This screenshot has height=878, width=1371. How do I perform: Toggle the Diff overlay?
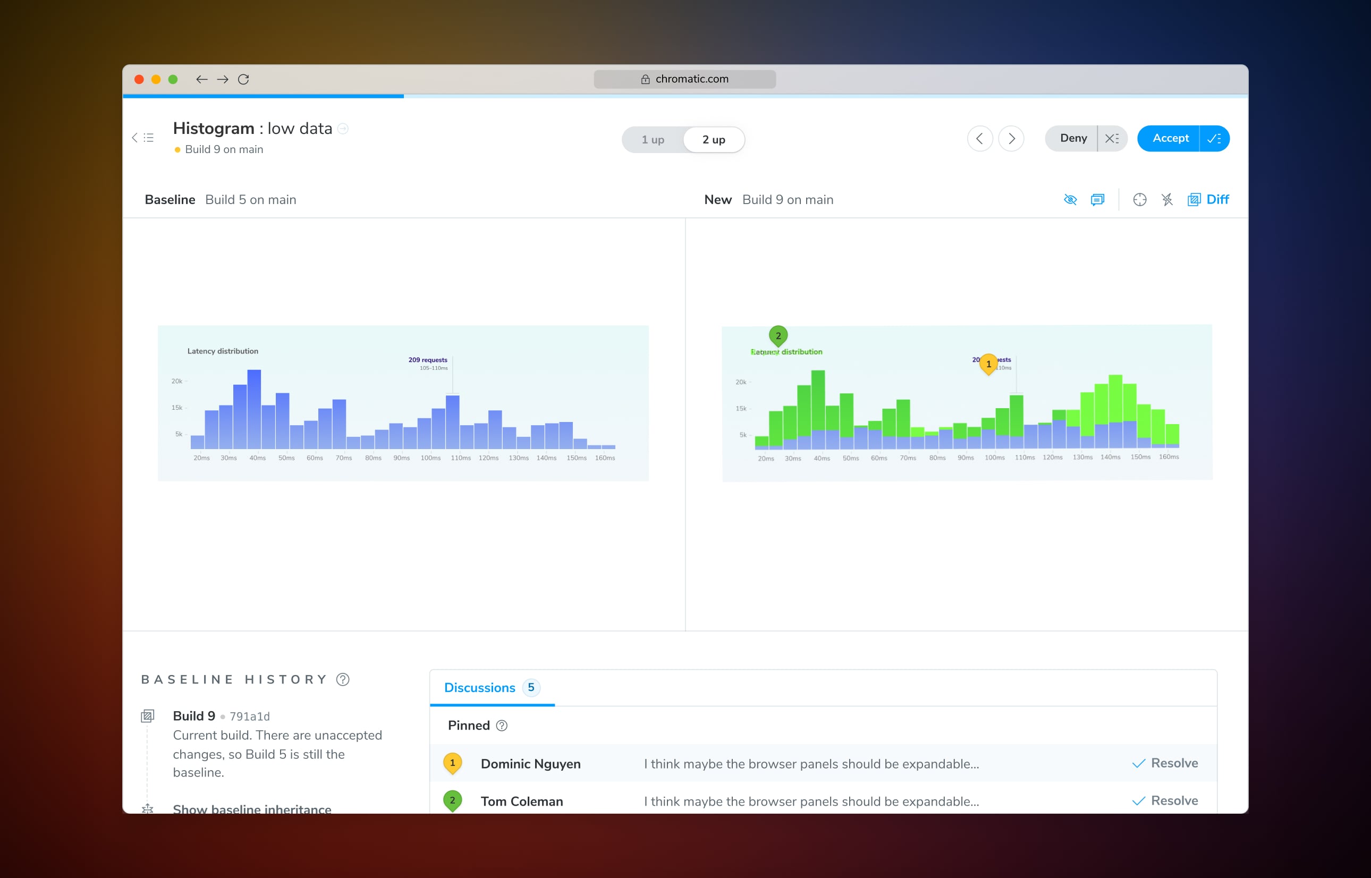1208,199
